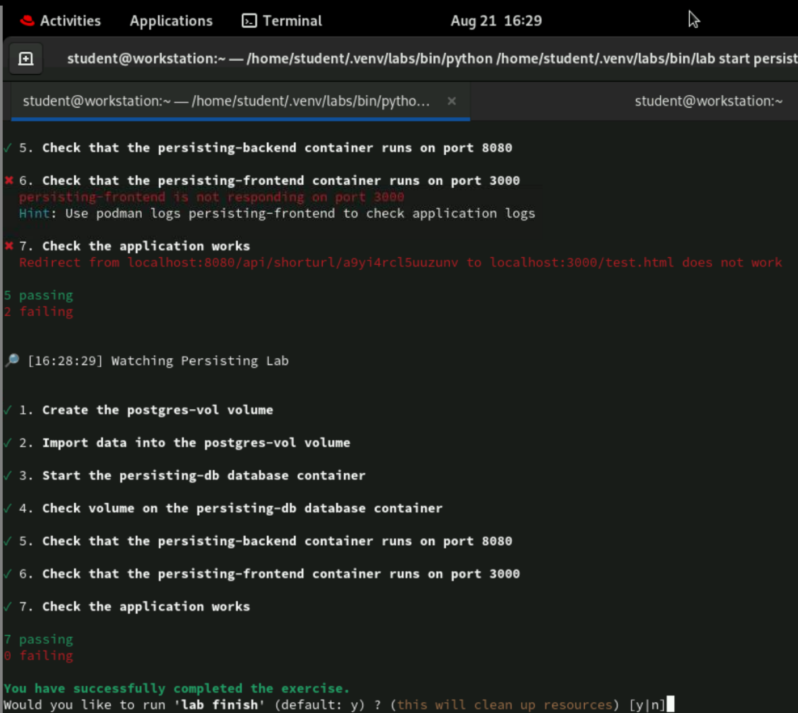The width and height of the screenshot is (798, 713).
Task: Select the active python lab tab
Action: 227,101
